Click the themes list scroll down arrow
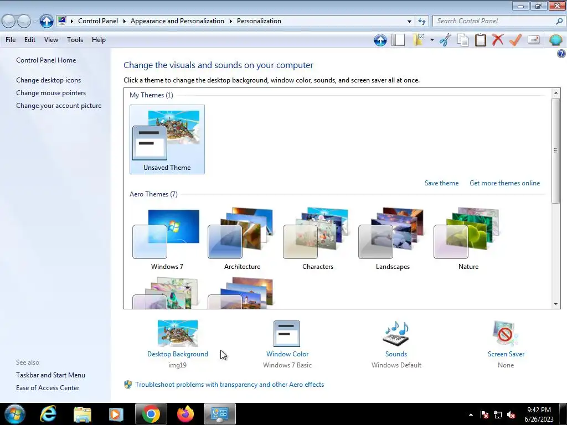The width and height of the screenshot is (567, 425). click(556, 304)
